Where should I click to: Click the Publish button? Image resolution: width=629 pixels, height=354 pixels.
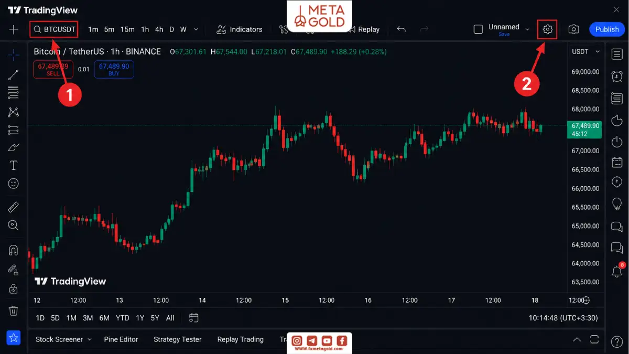[x=607, y=29]
